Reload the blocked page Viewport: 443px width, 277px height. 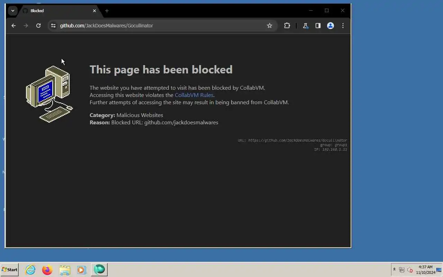coord(38,26)
